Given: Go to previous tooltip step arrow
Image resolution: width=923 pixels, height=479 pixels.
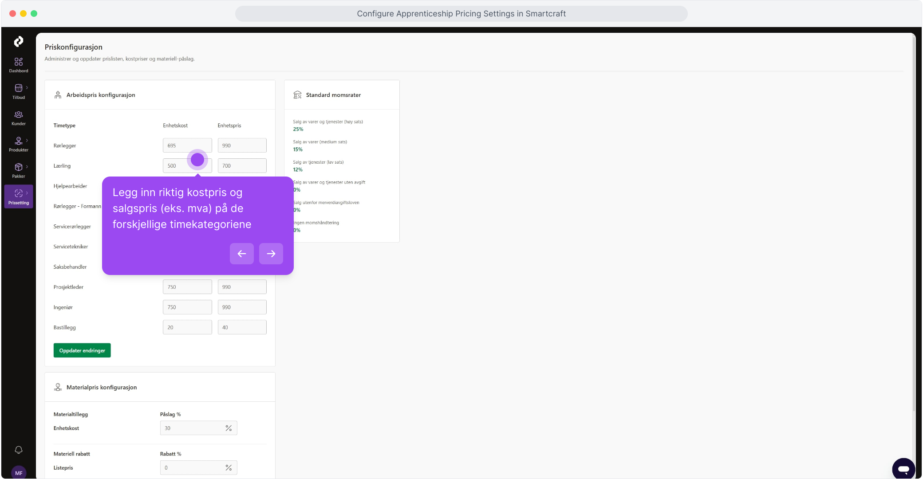Looking at the screenshot, I should (242, 254).
